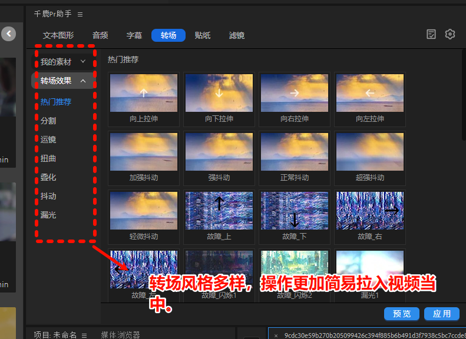Select the 分割 category
466x339 pixels.
48,121
